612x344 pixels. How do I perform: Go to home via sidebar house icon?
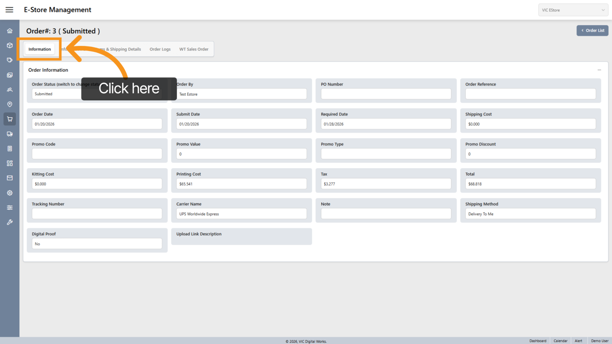click(x=10, y=31)
